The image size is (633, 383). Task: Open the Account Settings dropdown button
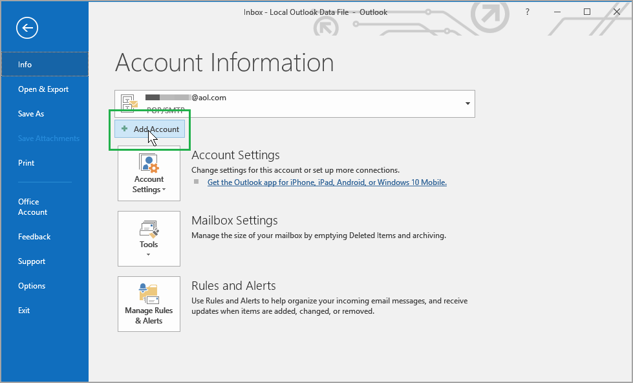click(x=149, y=173)
